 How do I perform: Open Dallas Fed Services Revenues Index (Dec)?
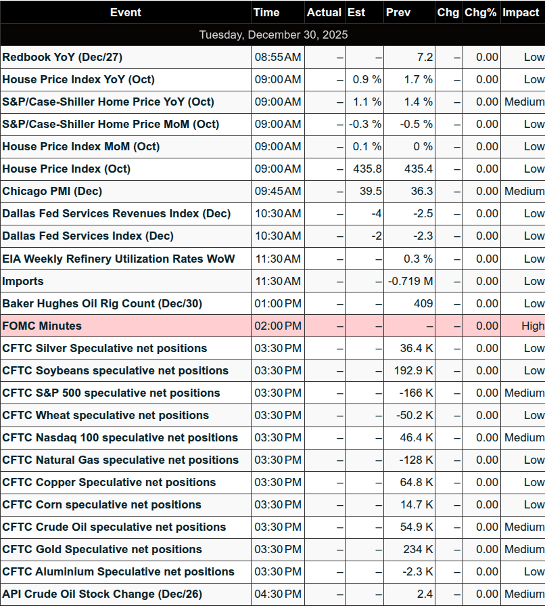(116, 213)
